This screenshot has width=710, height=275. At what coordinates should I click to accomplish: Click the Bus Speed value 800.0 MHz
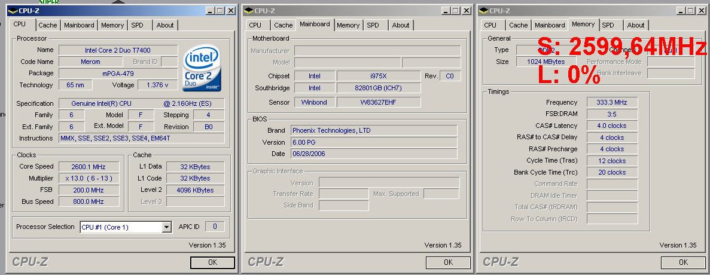(x=89, y=201)
